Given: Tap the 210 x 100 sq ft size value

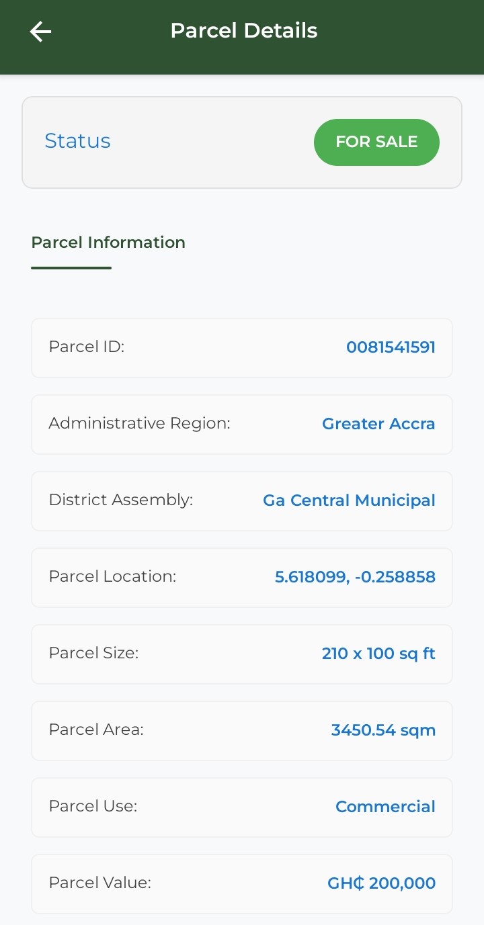Looking at the screenshot, I should pos(378,654).
